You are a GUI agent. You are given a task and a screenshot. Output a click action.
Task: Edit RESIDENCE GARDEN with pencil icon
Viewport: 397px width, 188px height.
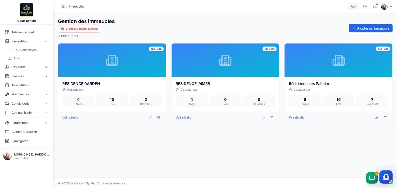click(150, 118)
